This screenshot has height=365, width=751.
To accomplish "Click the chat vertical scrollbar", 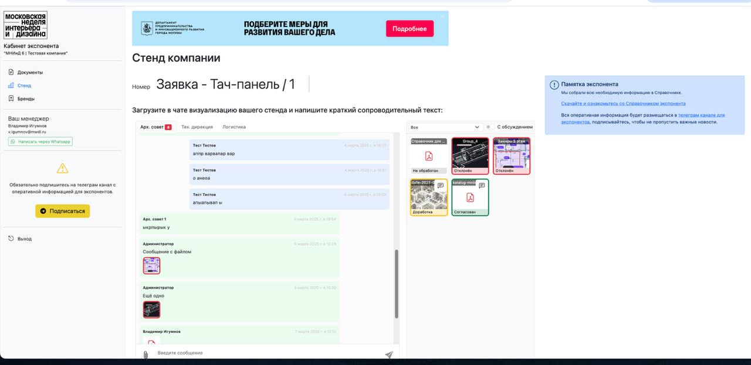I will (x=397, y=284).
